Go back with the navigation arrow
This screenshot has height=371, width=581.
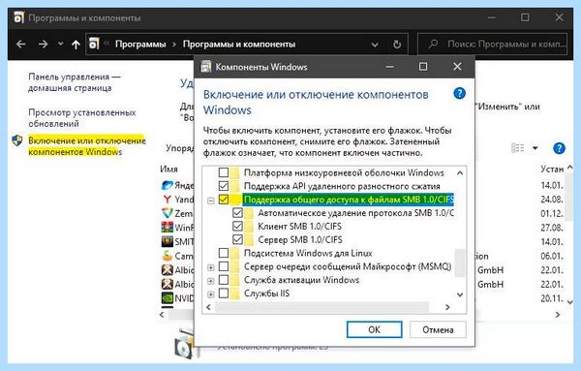[21, 45]
